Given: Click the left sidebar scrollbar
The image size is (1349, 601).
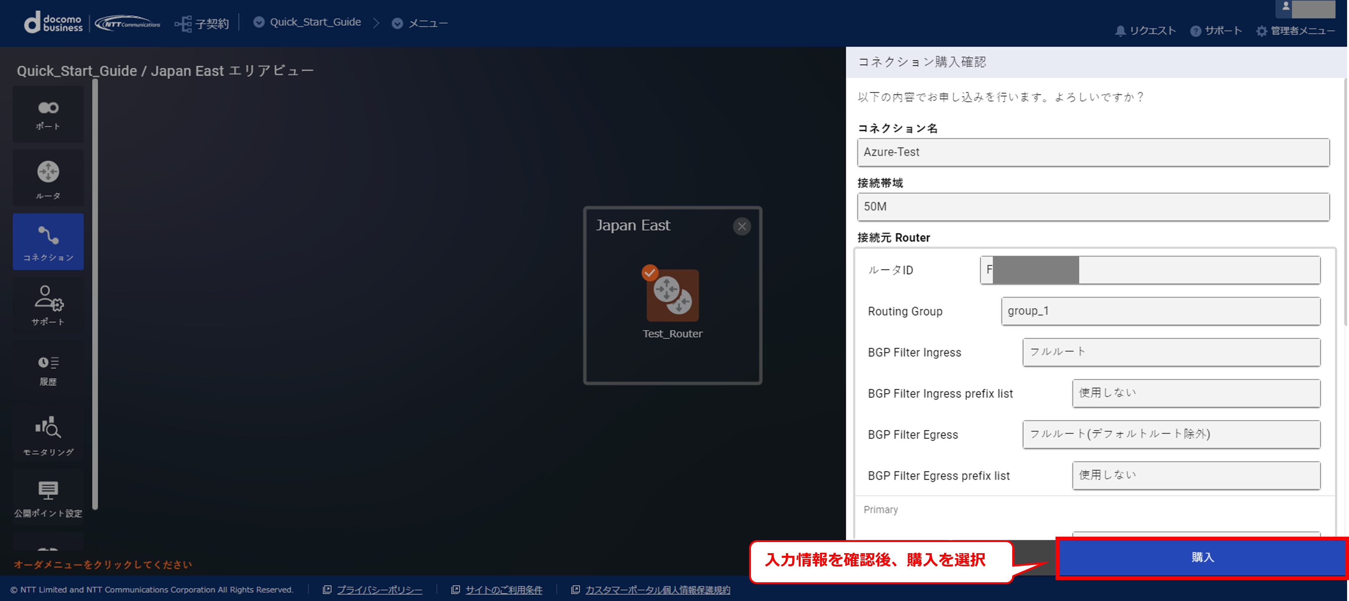Looking at the screenshot, I should (x=95, y=294).
